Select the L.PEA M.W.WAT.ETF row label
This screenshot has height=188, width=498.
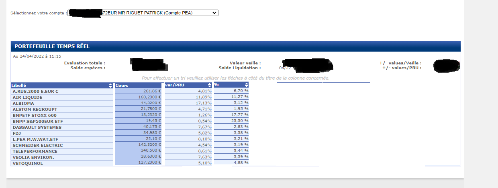(x=35, y=139)
